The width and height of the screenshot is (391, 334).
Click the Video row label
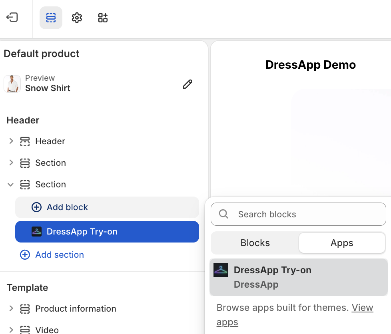47,330
